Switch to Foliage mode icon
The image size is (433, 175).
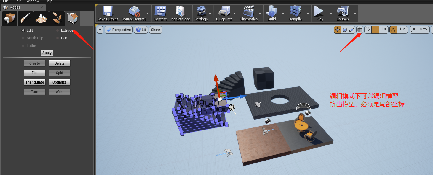(57, 18)
